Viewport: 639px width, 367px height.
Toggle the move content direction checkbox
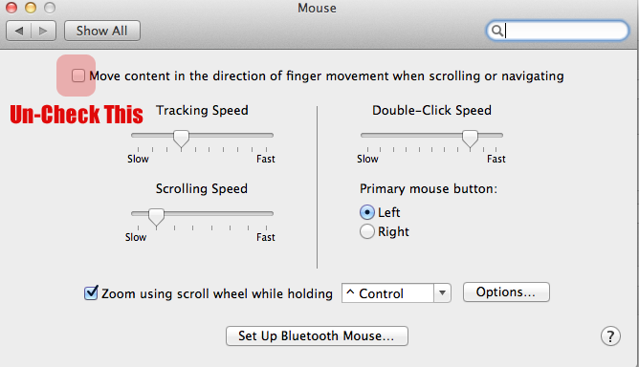(77, 76)
